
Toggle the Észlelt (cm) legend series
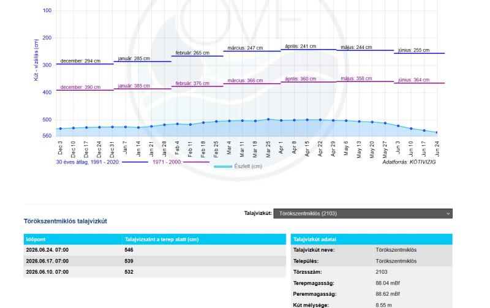[x=238, y=167]
